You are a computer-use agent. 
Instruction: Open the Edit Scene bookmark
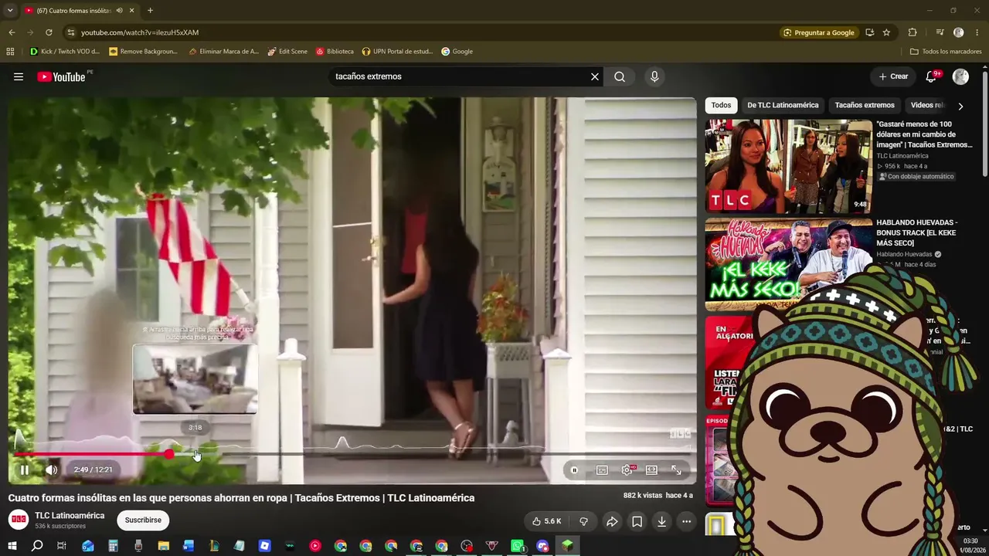(x=287, y=52)
